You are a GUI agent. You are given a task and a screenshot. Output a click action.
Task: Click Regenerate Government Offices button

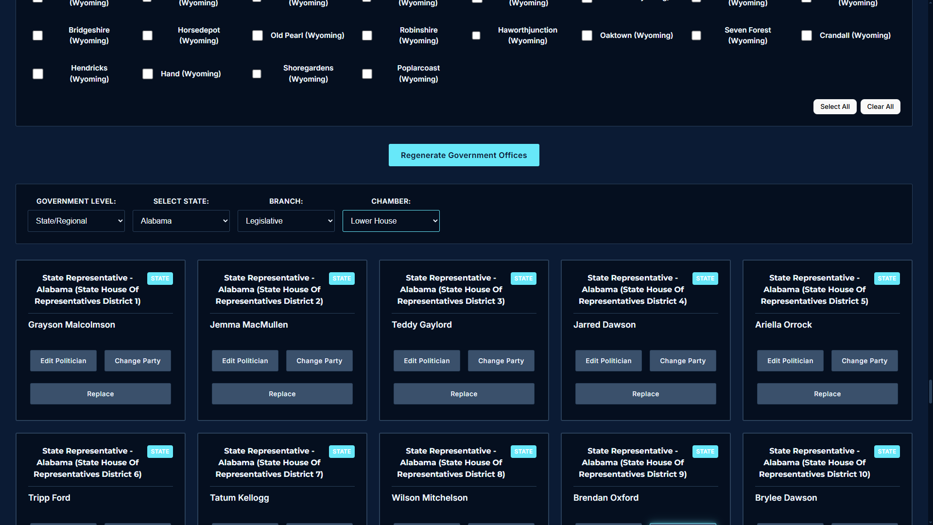point(464,155)
